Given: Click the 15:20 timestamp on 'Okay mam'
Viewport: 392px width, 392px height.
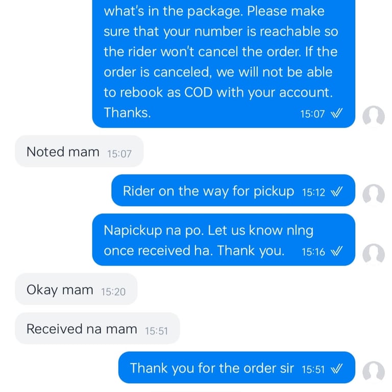Looking at the screenshot, I should tap(113, 292).
